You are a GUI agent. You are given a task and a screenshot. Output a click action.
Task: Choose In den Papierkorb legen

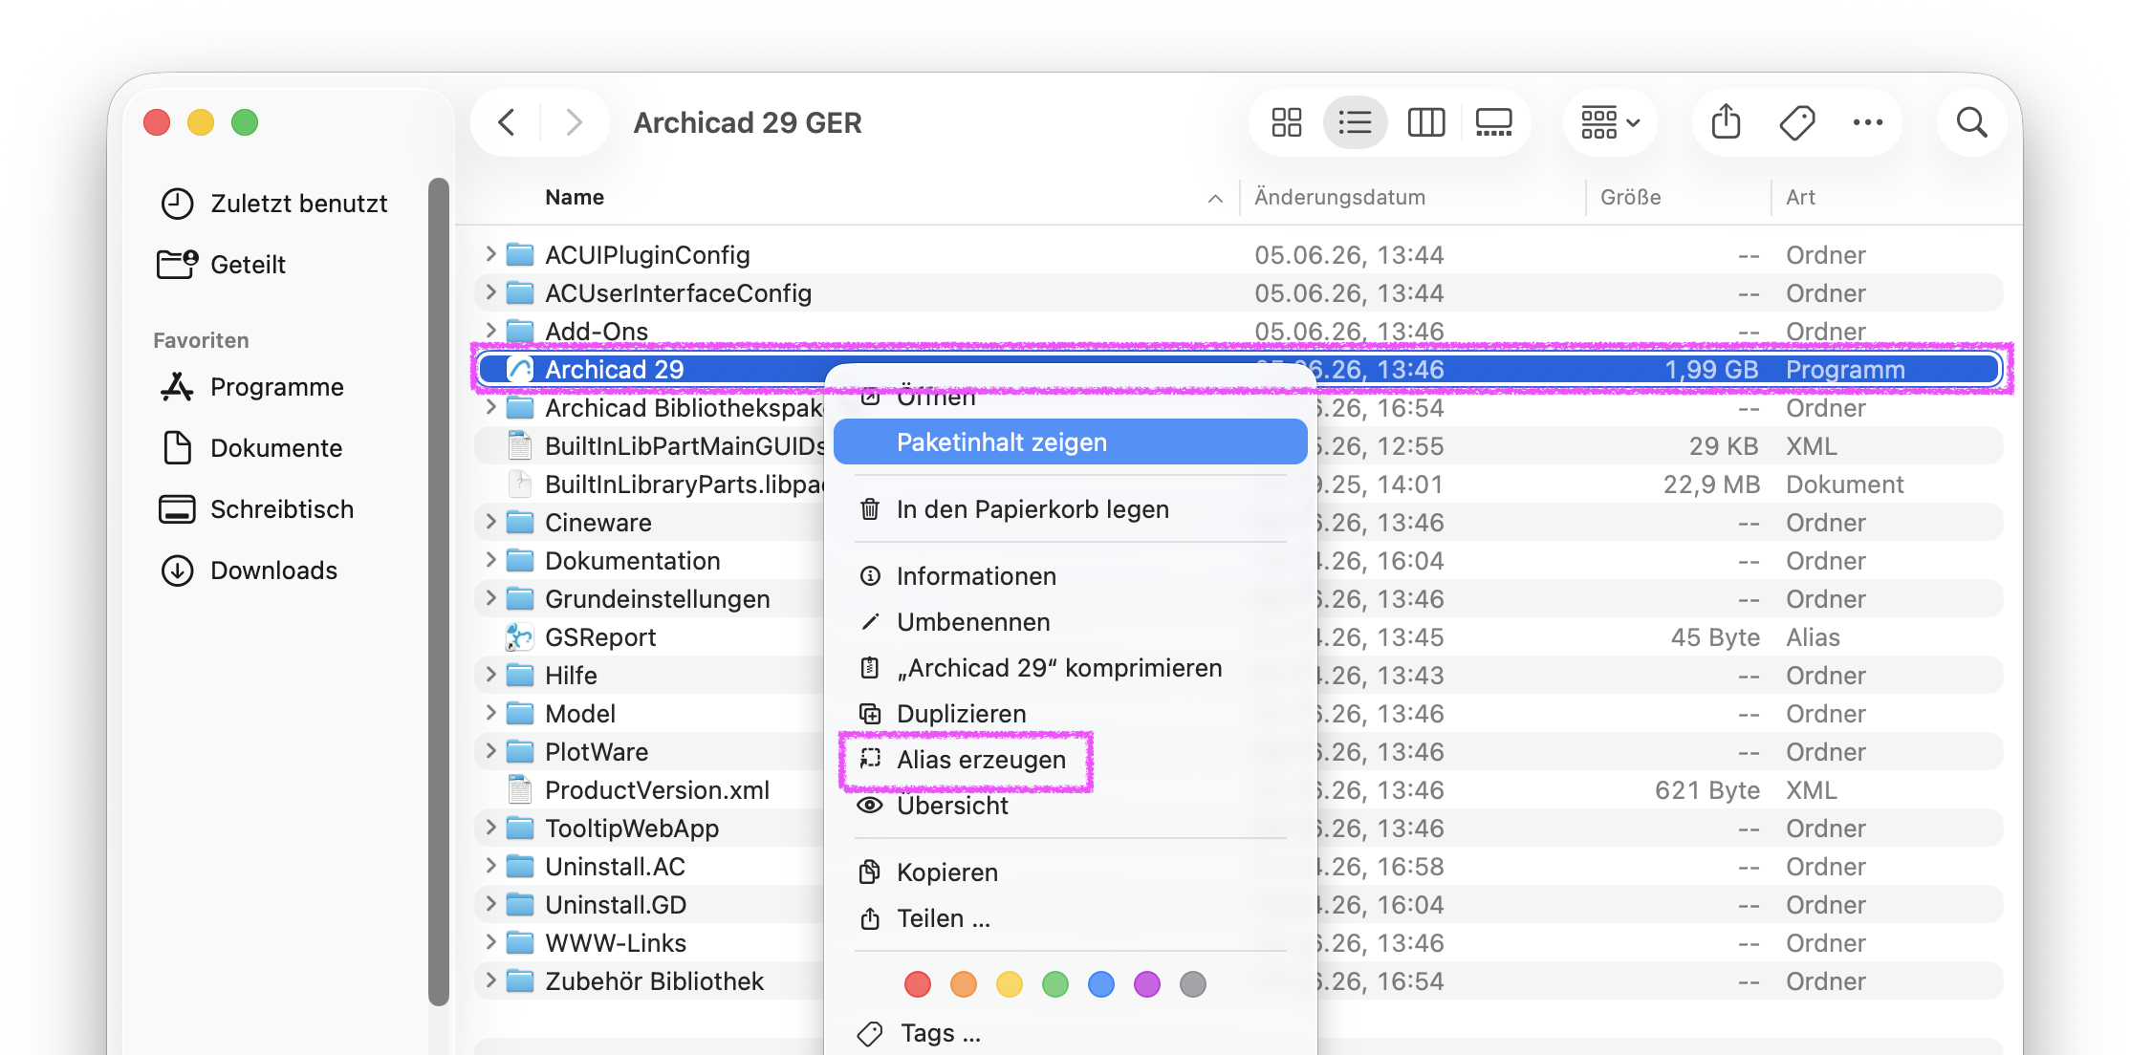pos(1070,509)
